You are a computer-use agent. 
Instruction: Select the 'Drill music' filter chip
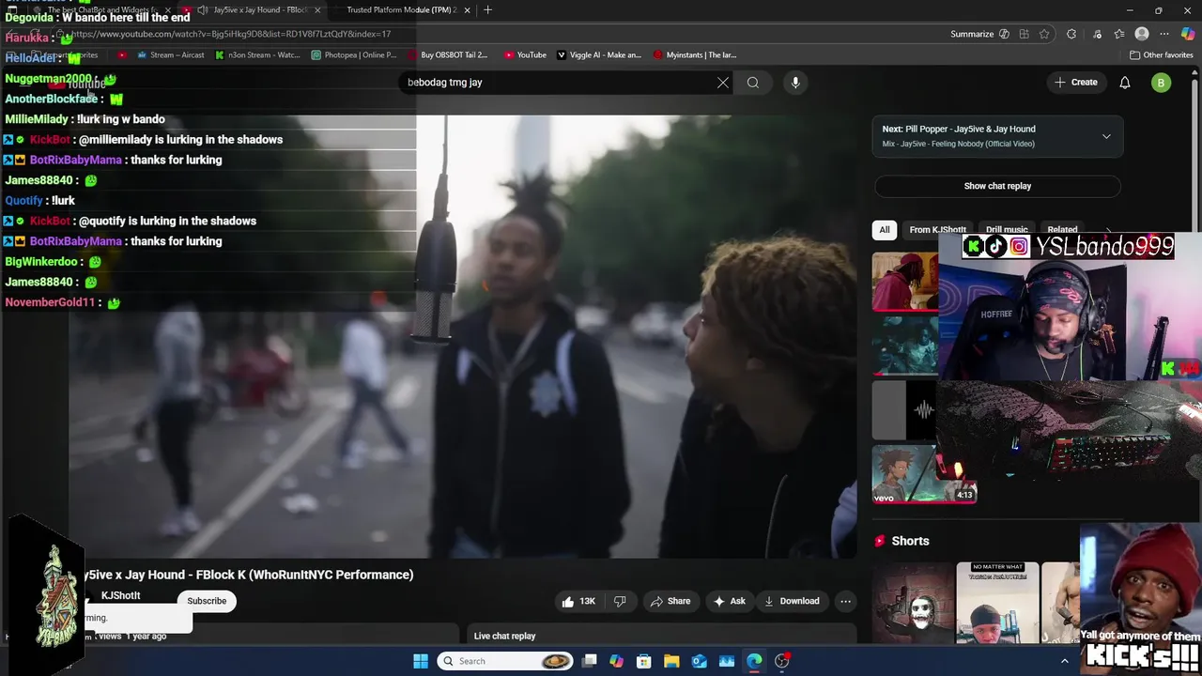(x=1007, y=230)
